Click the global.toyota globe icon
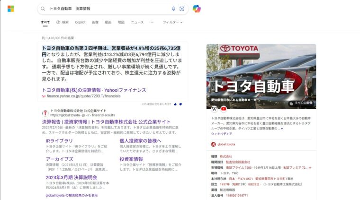Viewport: 360px width, 200px height. pyautogui.click(x=213, y=144)
